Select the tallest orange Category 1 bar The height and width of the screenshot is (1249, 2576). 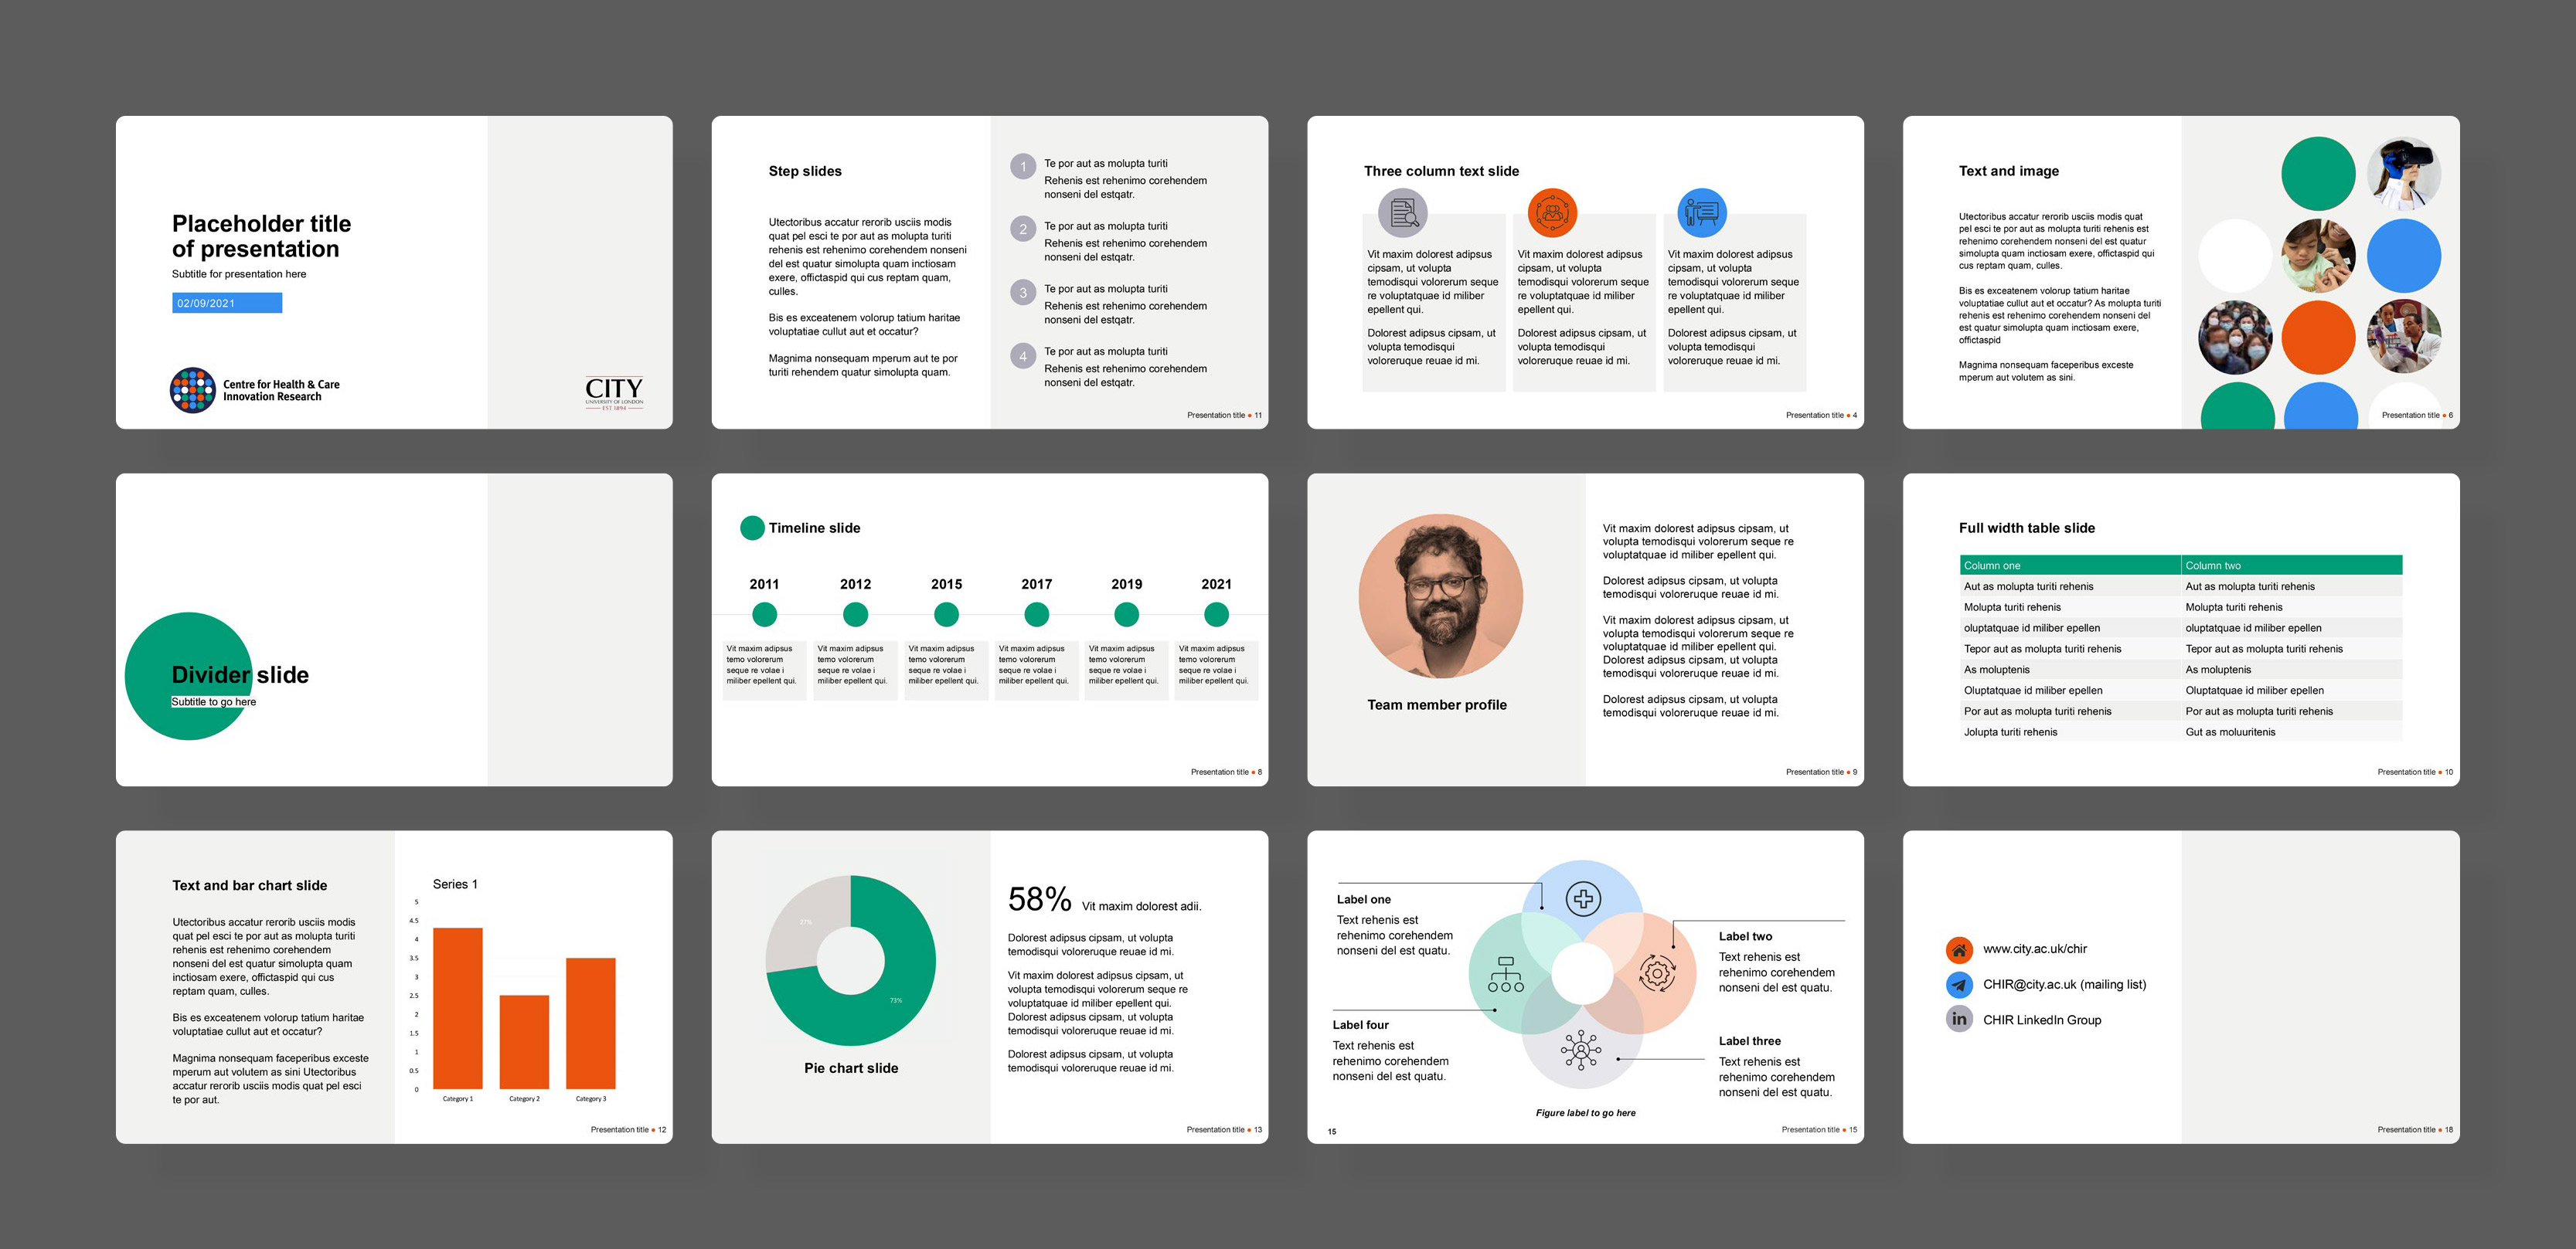click(x=458, y=1007)
